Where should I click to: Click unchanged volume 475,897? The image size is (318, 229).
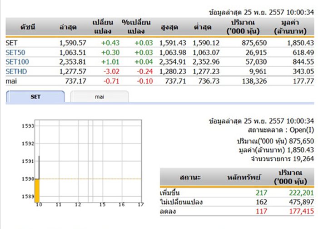tap(301, 202)
